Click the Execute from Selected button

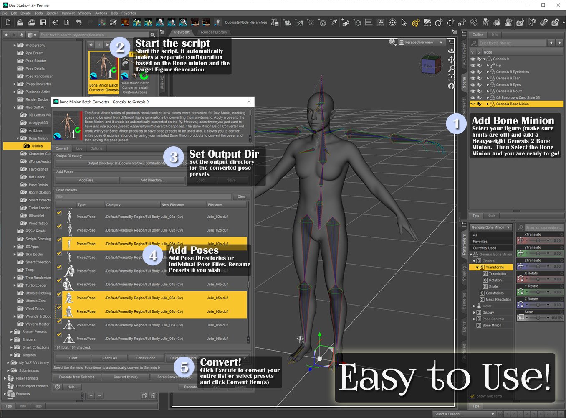pos(76,377)
